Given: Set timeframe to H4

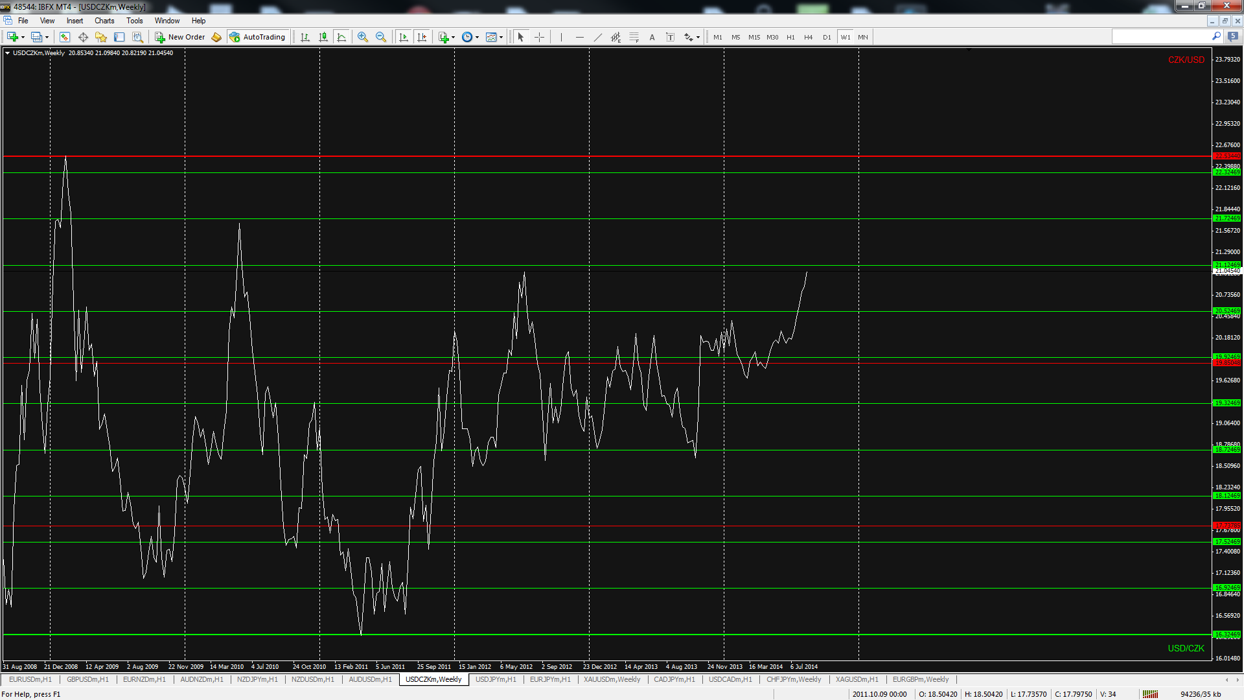Looking at the screenshot, I should pos(809,37).
